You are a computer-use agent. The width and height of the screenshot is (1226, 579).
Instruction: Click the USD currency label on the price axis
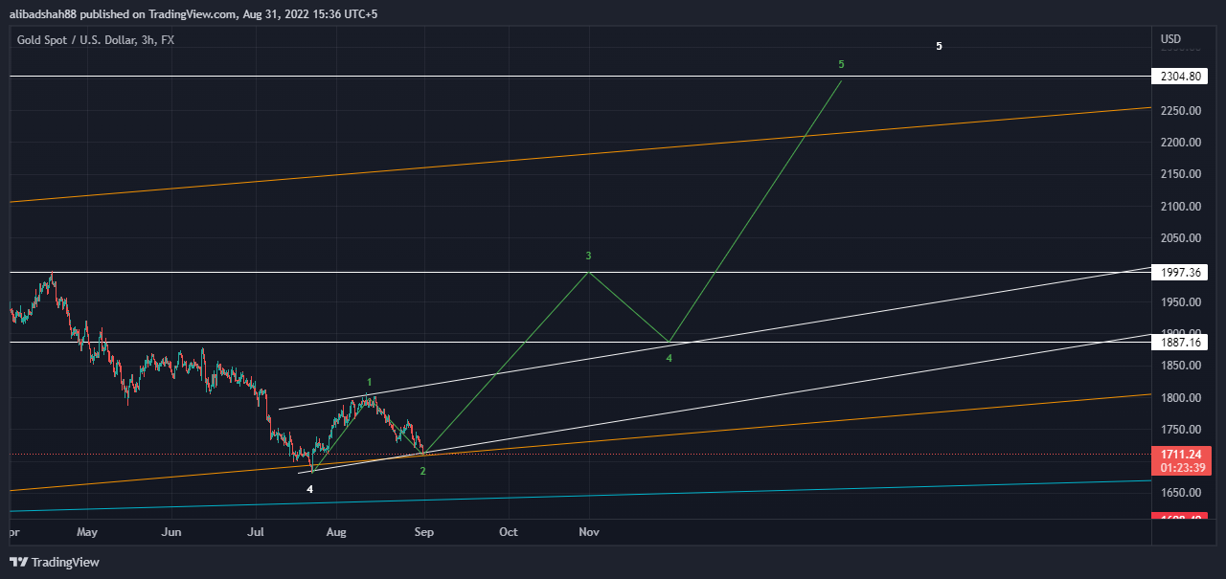(x=1170, y=39)
